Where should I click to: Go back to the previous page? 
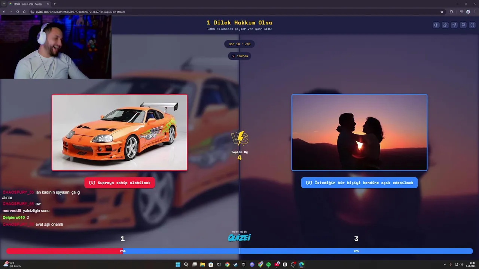point(4,12)
